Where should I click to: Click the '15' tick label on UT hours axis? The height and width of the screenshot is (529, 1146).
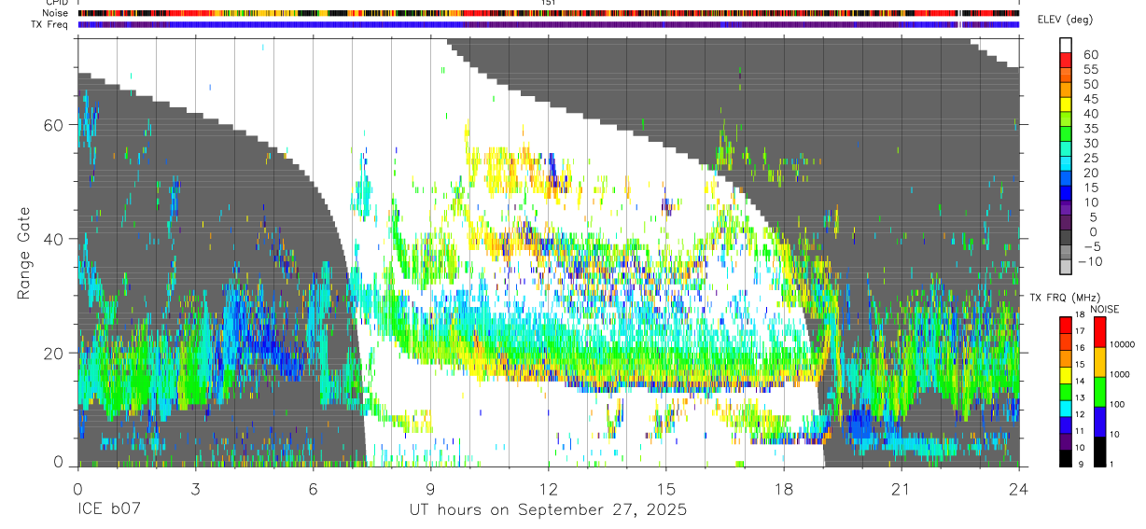[665, 489]
